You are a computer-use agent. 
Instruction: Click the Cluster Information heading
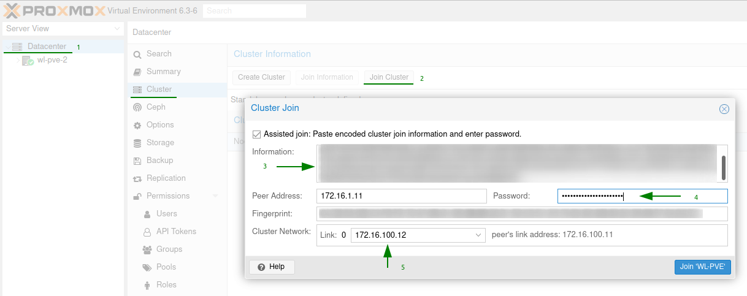(x=272, y=55)
